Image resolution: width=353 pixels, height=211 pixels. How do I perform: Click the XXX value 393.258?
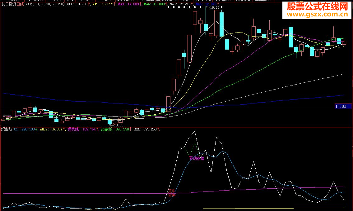150,129
